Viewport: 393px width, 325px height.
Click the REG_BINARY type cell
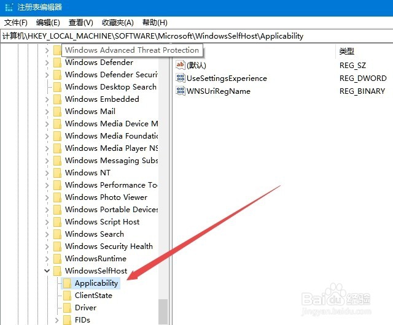tap(362, 91)
